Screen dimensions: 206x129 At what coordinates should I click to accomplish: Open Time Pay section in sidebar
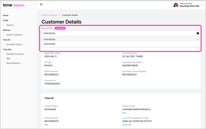click(x=7, y=49)
